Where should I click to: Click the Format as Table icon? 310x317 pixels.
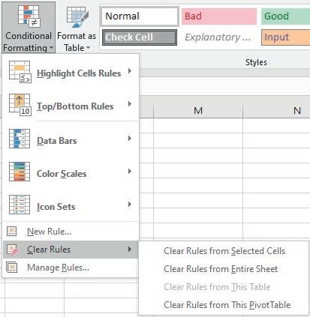pyautogui.click(x=77, y=17)
